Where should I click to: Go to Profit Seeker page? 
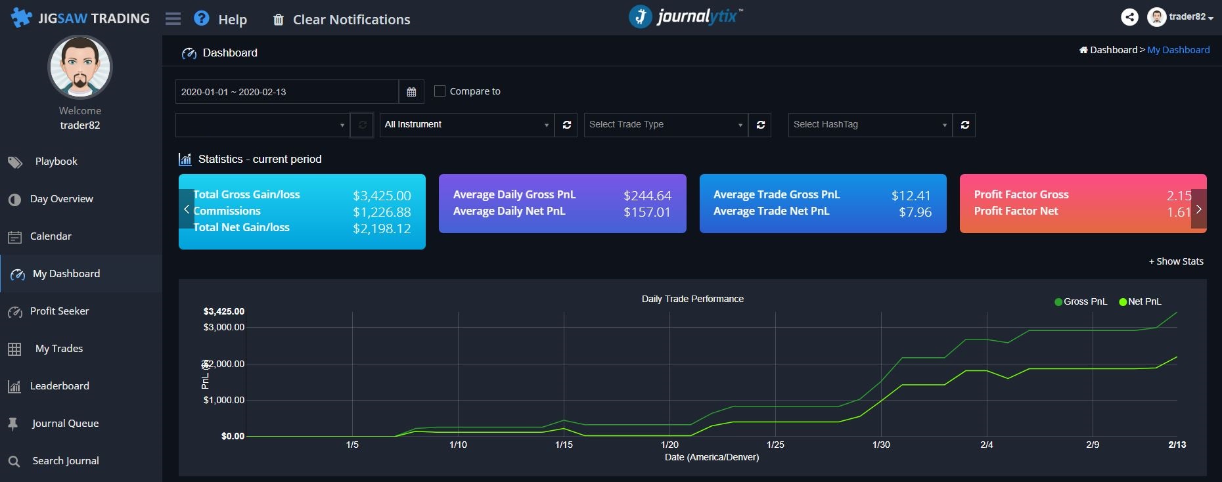[x=59, y=311]
